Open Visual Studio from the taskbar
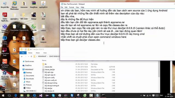Image resolution: width=175 pixels, height=98 pixels. click(x=41, y=96)
